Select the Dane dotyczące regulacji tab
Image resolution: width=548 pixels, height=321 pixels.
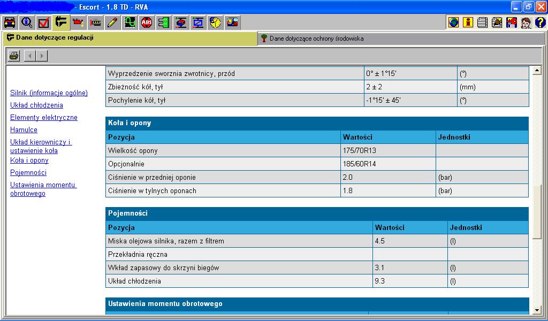click(55, 38)
